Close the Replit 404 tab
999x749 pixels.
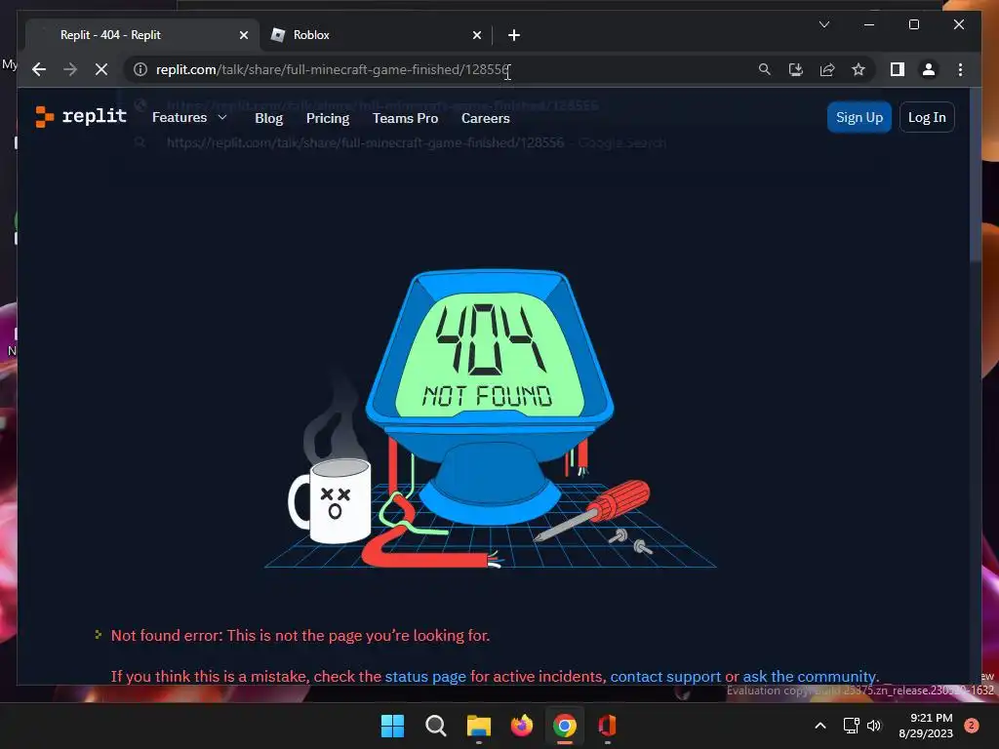pos(243,35)
